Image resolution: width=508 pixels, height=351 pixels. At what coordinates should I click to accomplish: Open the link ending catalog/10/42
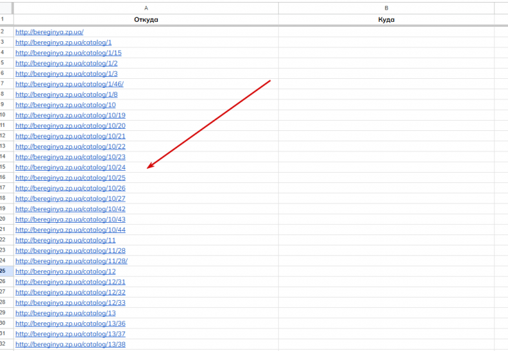coord(70,209)
